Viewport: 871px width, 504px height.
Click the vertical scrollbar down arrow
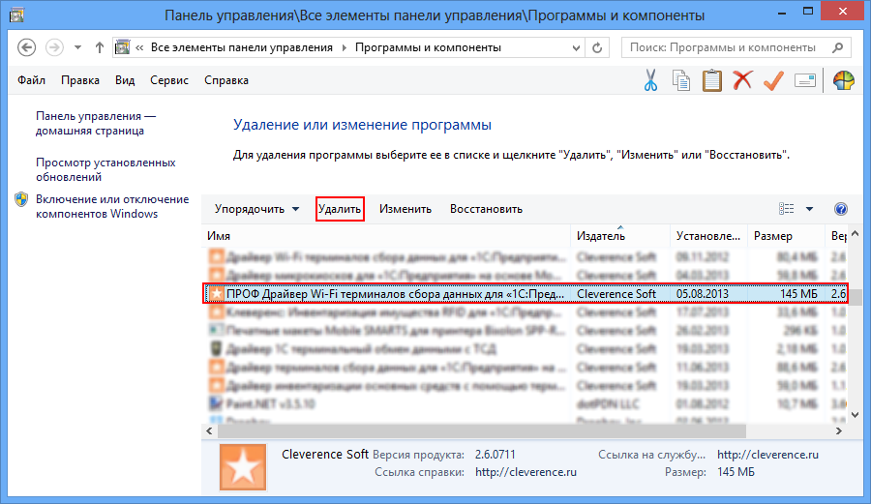point(855,415)
